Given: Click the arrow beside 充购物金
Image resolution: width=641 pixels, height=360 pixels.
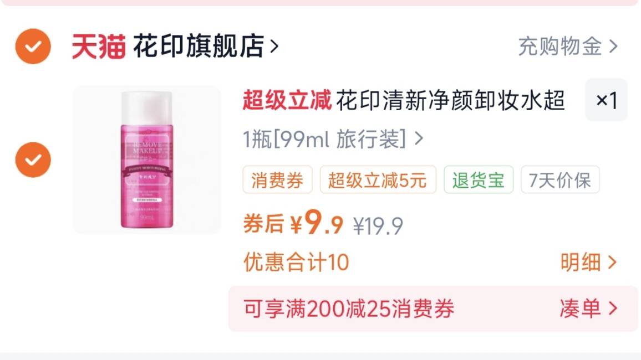Looking at the screenshot, I should (x=613, y=47).
